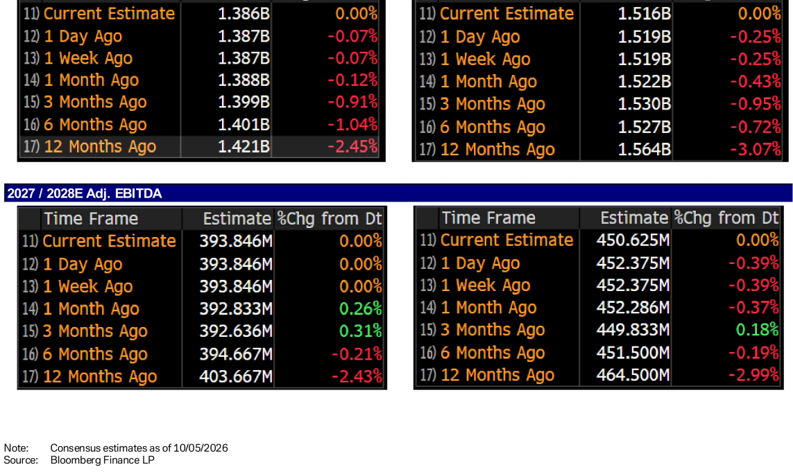Click the -0.72% change value

pos(756,127)
